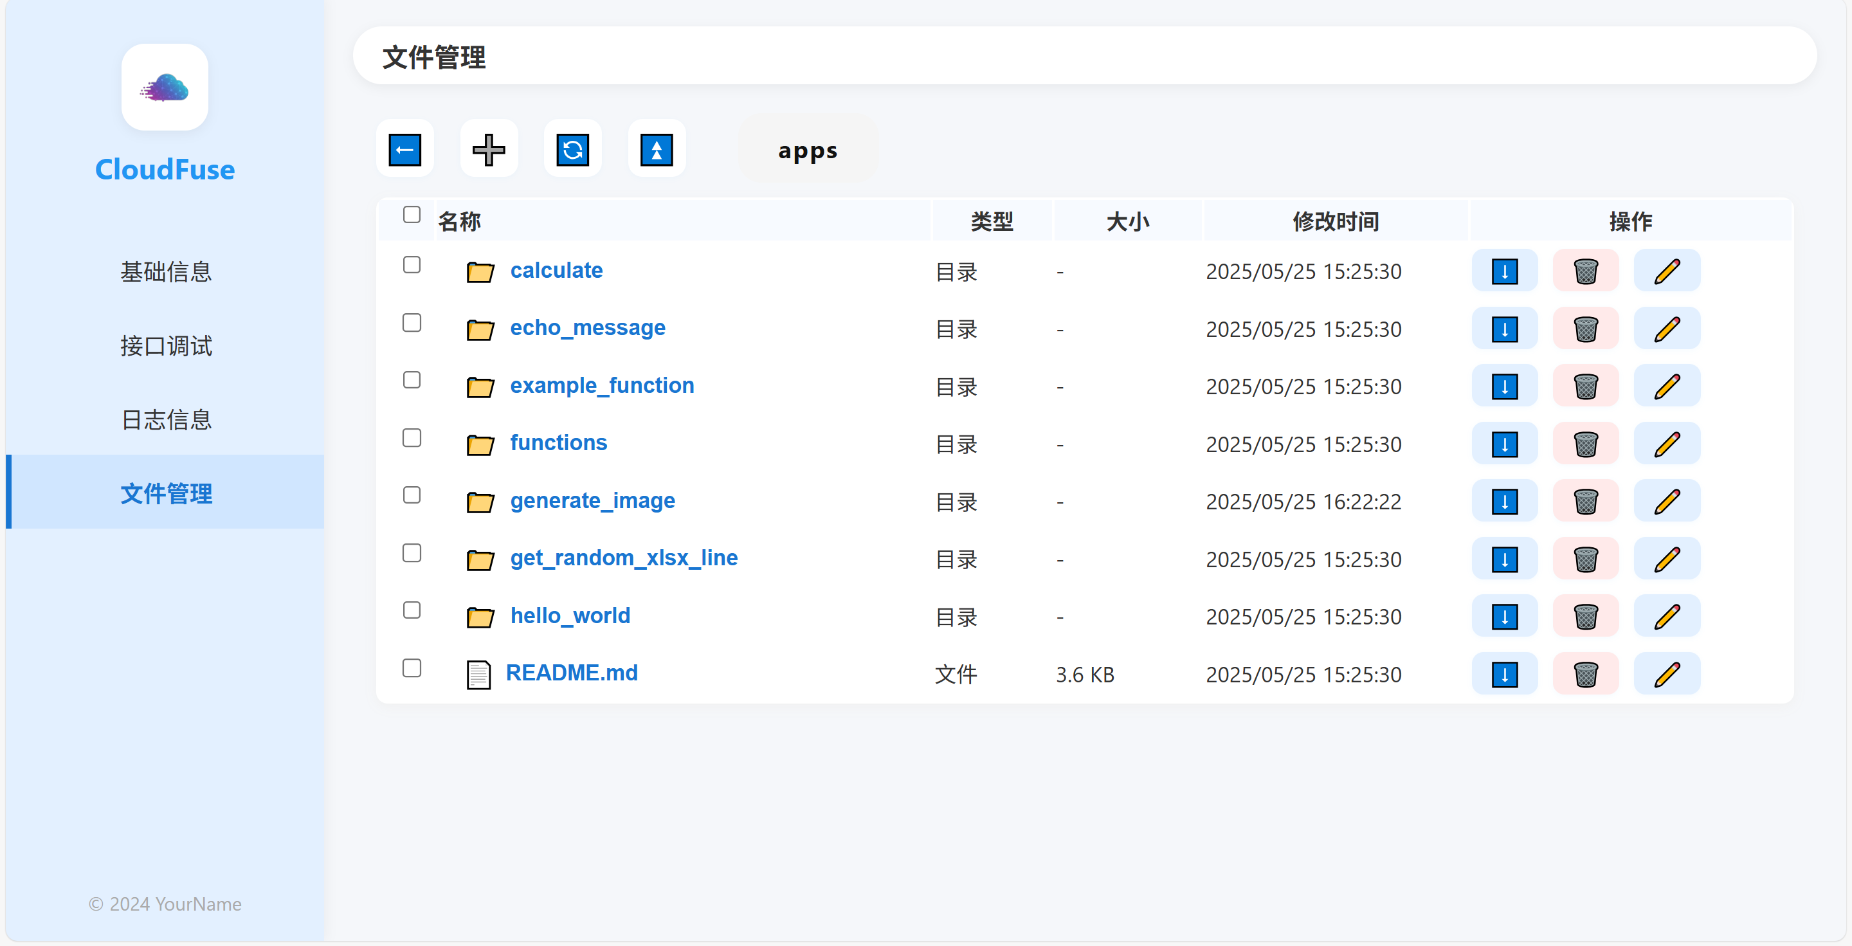Open the 基础信息 sidebar menu
1852x946 pixels.
[166, 272]
